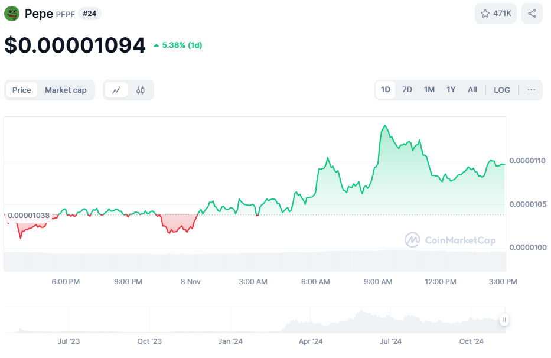Open the share icon button
The image size is (551, 358).
532,14
